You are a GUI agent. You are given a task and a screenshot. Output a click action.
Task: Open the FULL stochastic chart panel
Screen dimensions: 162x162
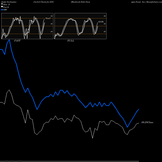click(80, 26)
